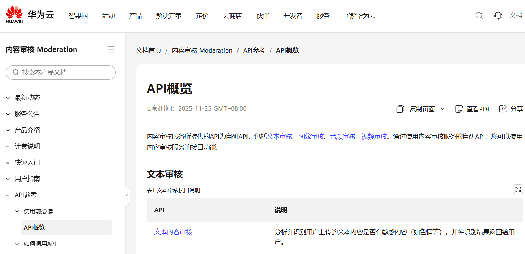Viewport: 525px width, 254px height.
Task: Open the 云商店 menu
Action: coord(232,15)
